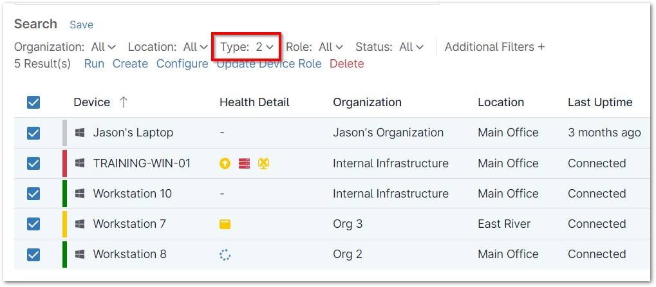Click the Windows icon beside Jason's Laptop

tap(80, 133)
